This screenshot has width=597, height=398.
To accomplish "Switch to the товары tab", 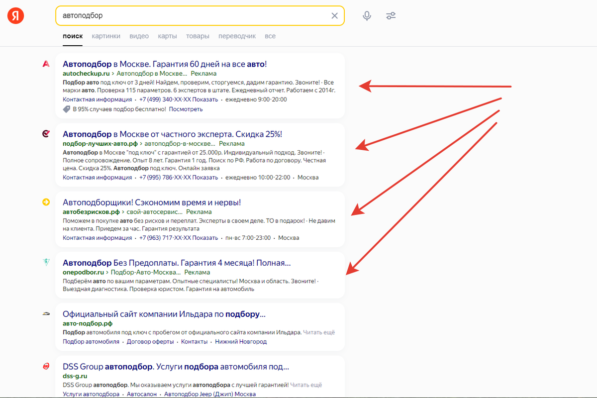I will pyautogui.click(x=198, y=36).
